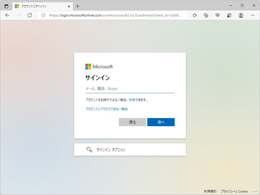
Task: Open the browser profile avatar
Action: pyautogui.click(x=241, y=15)
